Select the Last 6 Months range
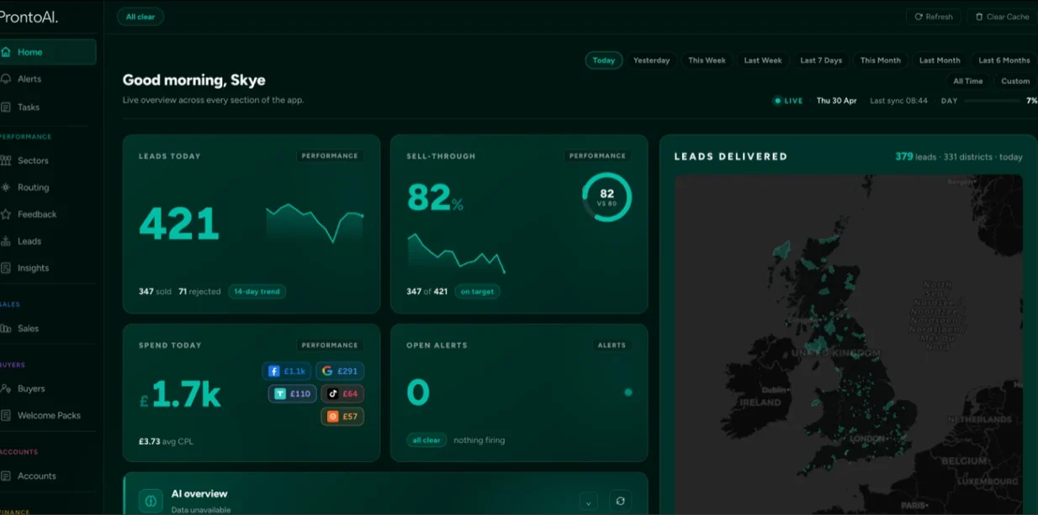Viewport: 1038px width, 515px height. (x=1004, y=60)
